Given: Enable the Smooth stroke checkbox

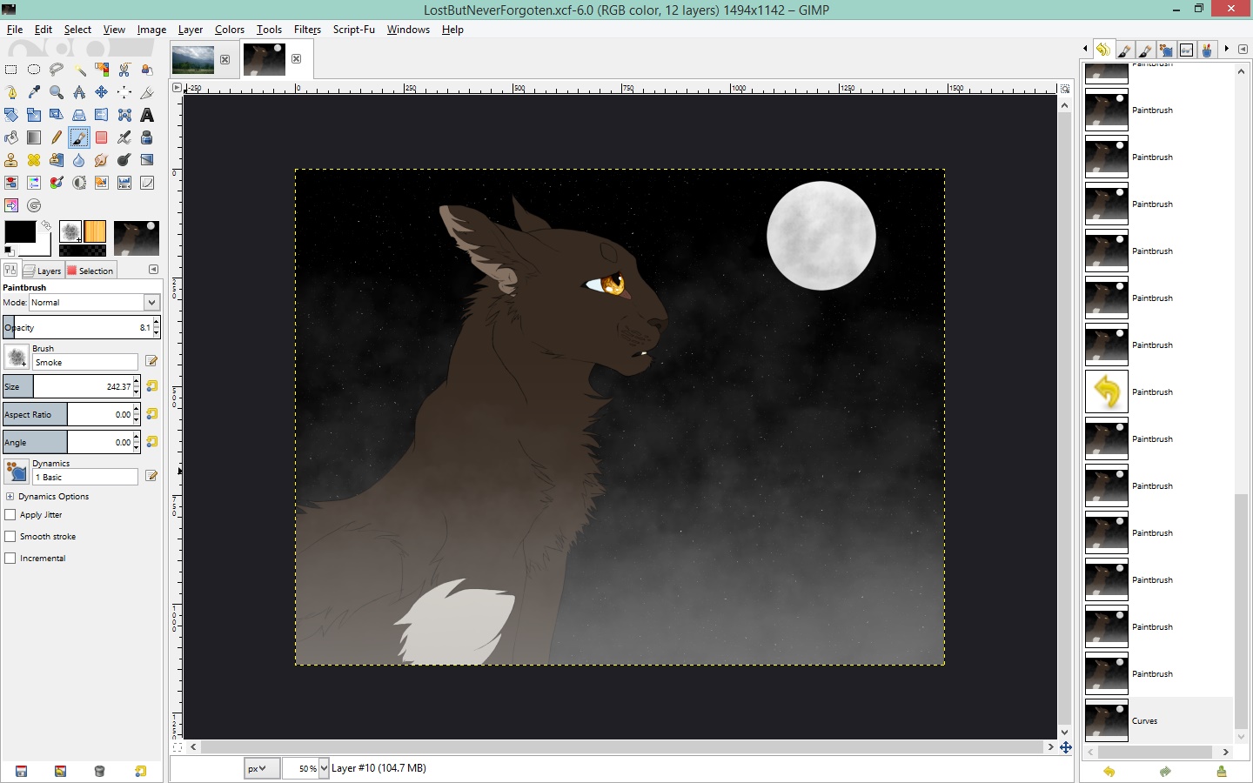Looking at the screenshot, I should 10,537.
